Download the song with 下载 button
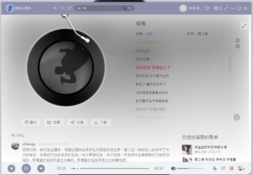The width and height of the screenshot is (253, 175). pyautogui.click(x=100, y=122)
